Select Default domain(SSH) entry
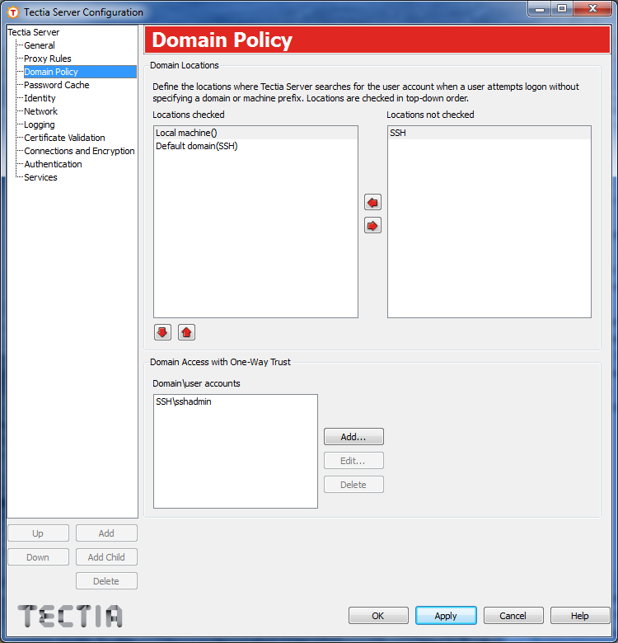Image resolution: width=618 pixels, height=643 pixels. pyautogui.click(x=255, y=146)
